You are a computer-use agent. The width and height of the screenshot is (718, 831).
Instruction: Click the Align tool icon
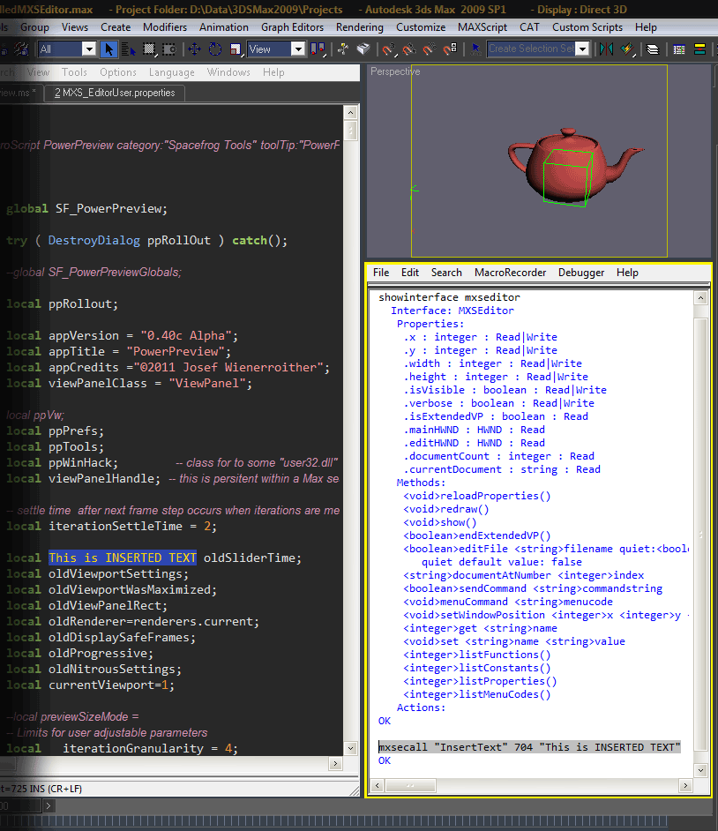[626, 49]
